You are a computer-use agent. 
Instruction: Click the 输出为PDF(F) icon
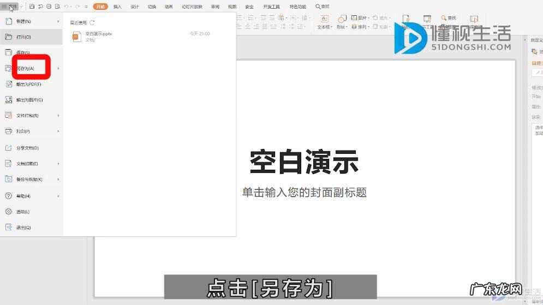point(9,84)
